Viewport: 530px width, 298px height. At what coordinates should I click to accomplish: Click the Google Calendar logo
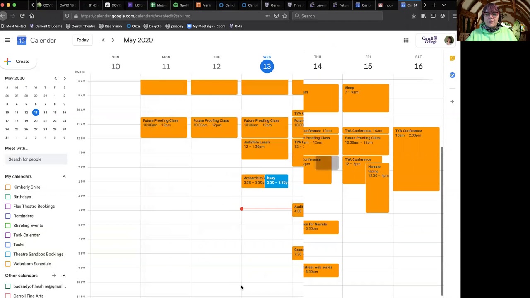click(x=22, y=40)
